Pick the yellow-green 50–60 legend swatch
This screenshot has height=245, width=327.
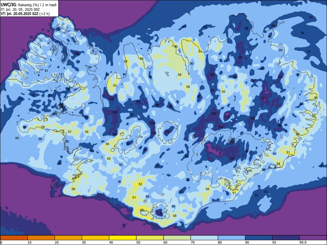click(150, 238)
